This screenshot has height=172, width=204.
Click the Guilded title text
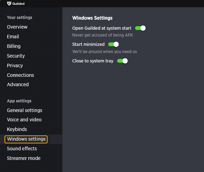(x=18, y=4)
